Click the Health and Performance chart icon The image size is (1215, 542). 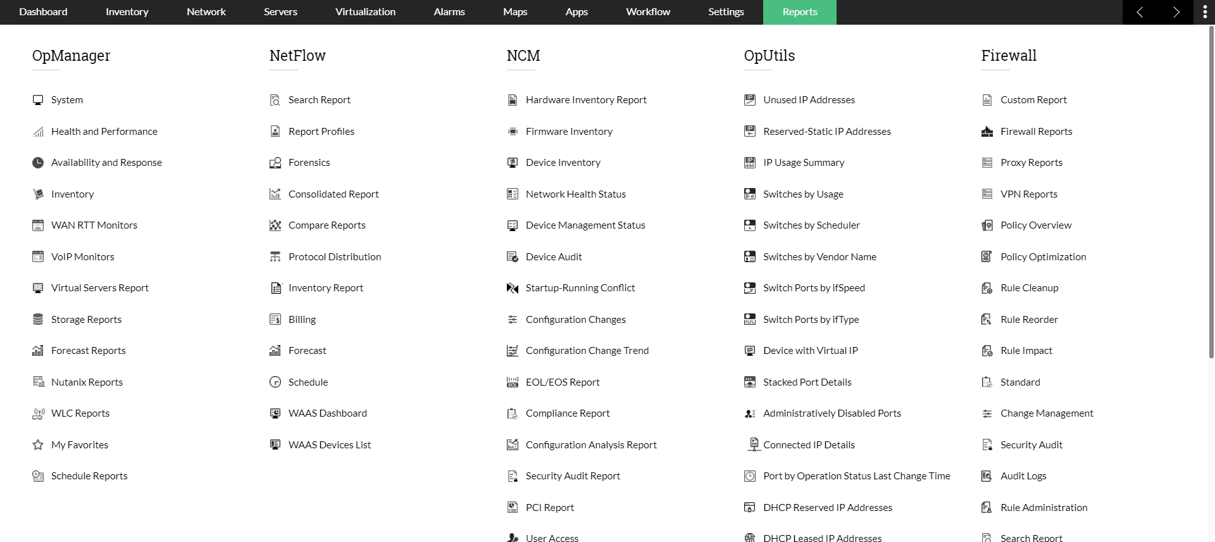click(x=38, y=132)
